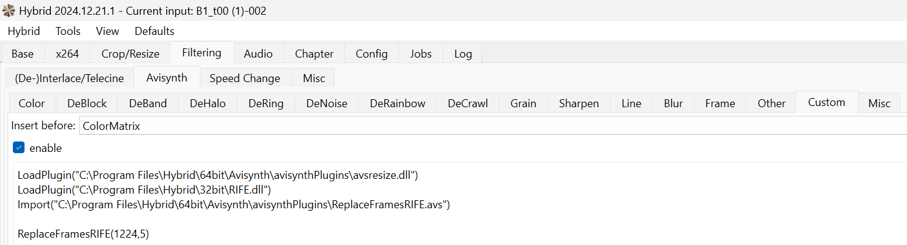
Task: Open the Speed Change sub-tab
Action: pyautogui.click(x=245, y=78)
